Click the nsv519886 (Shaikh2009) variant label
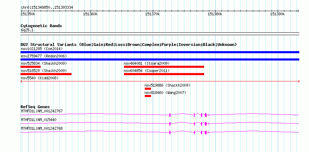Screen dimensions: 309x152 pyautogui.click(x=167, y=86)
